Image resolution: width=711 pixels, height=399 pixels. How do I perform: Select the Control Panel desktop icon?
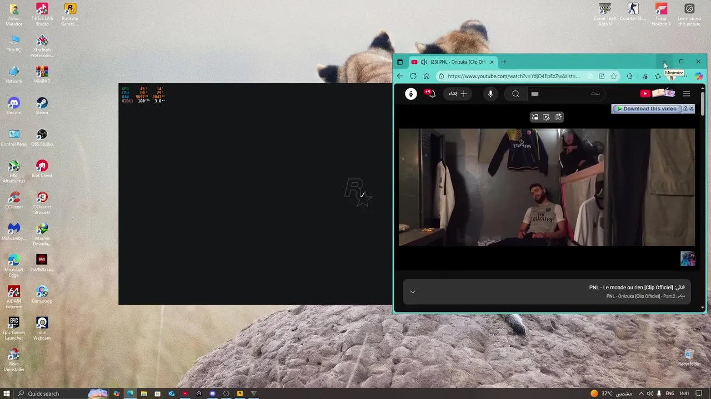click(x=14, y=138)
